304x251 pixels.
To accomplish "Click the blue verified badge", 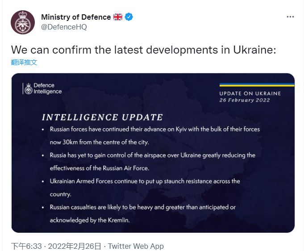I will tap(129, 17).
